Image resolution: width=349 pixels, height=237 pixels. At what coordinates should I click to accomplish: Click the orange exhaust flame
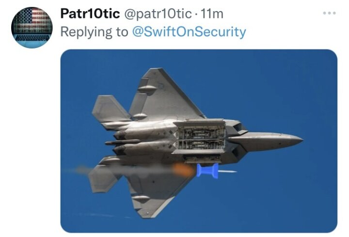click(x=183, y=170)
